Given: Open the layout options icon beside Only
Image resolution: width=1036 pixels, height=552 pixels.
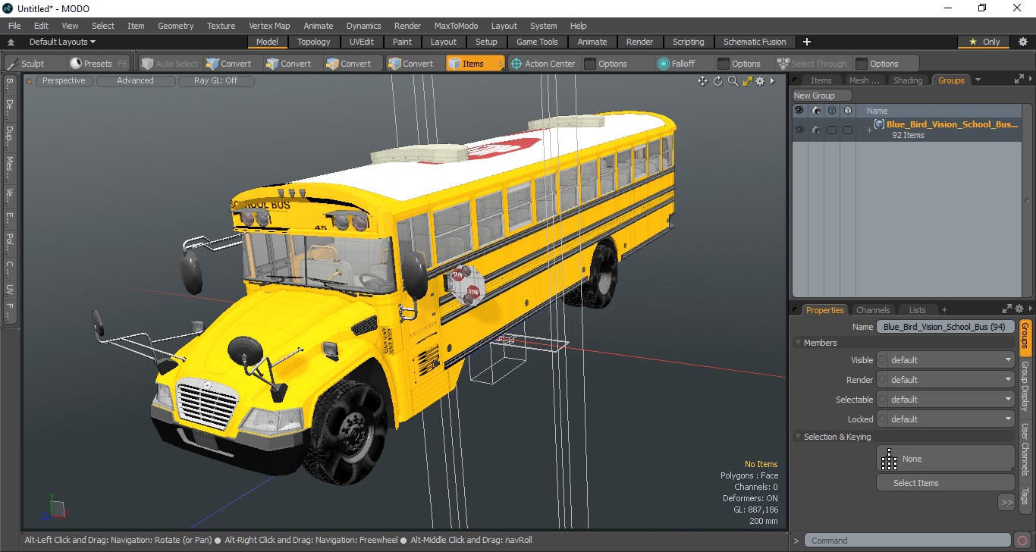Looking at the screenshot, I should tap(1023, 42).
